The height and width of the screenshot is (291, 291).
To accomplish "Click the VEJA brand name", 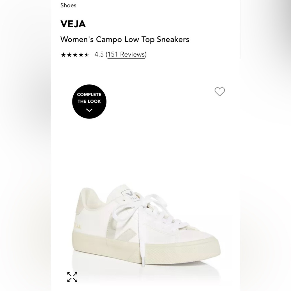I will pos(72,24).
